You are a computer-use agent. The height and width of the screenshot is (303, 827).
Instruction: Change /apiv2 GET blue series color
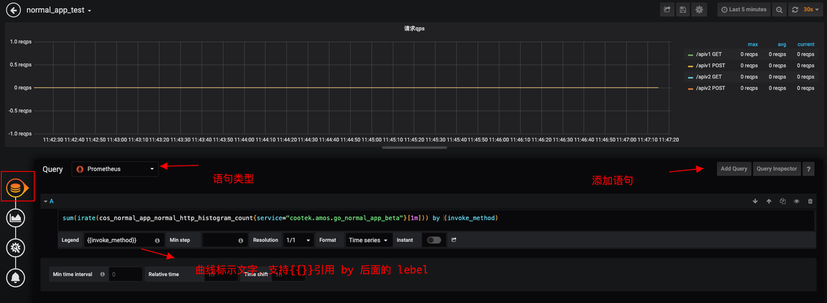(x=691, y=77)
